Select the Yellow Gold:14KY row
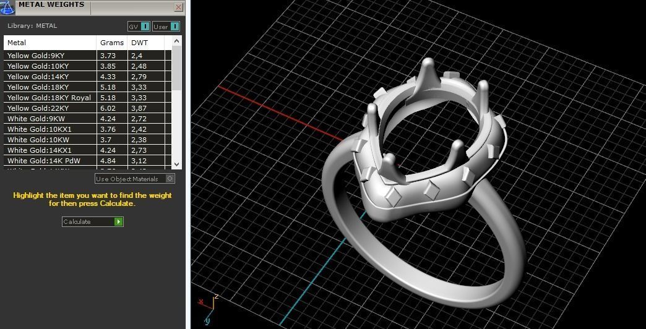The width and height of the screenshot is (646, 329). (x=87, y=77)
